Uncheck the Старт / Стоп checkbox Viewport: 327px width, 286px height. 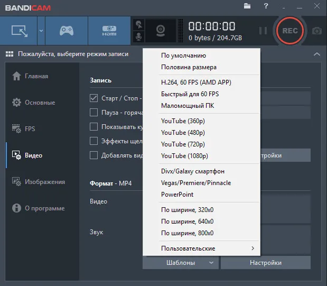(x=94, y=98)
